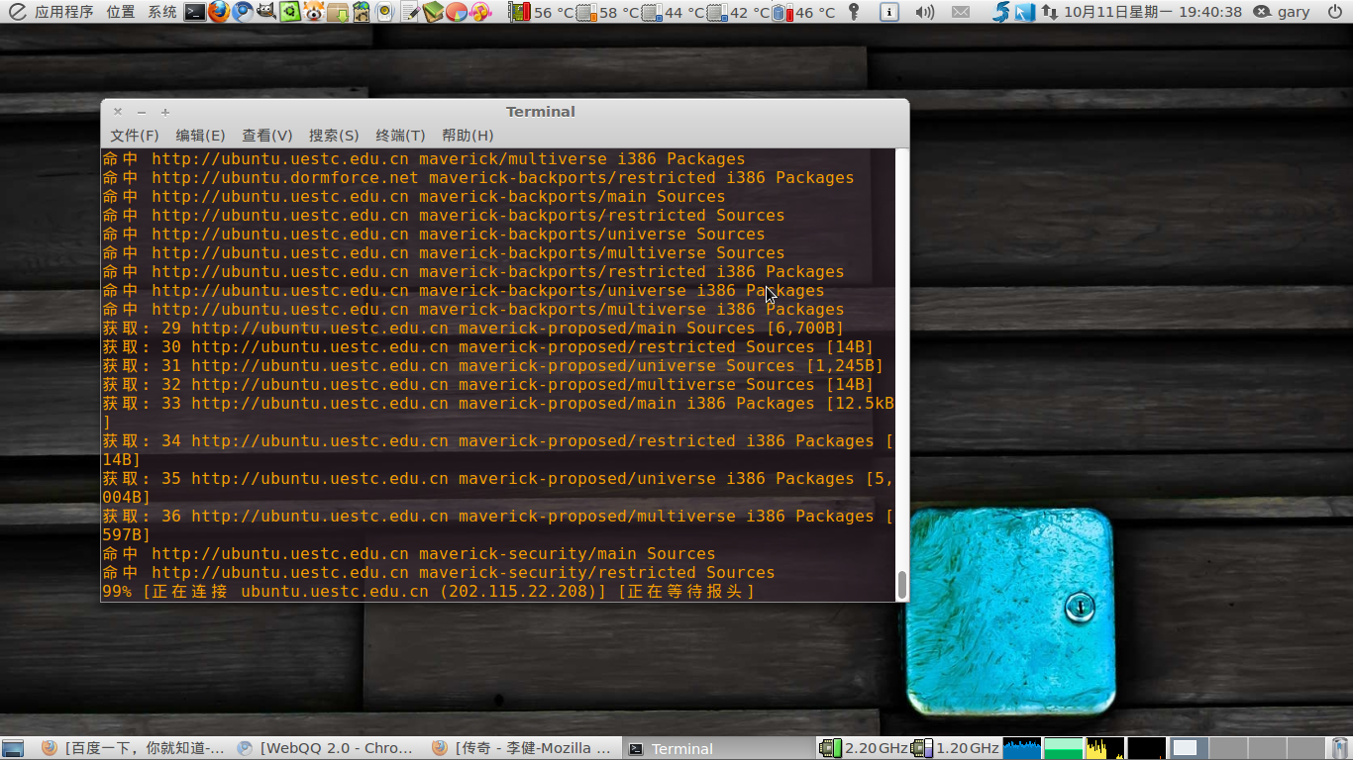Click the blue cursor arrow tray icon
This screenshot has height=760, width=1353.
coord(1025,12)
